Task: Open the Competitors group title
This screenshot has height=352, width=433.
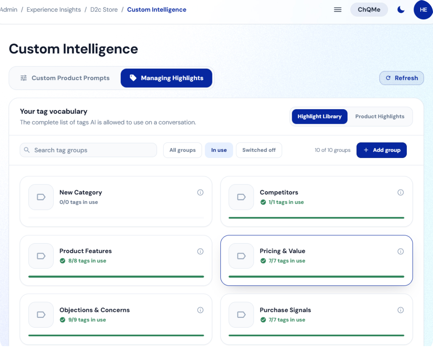Action: click(x=279, y=192)
